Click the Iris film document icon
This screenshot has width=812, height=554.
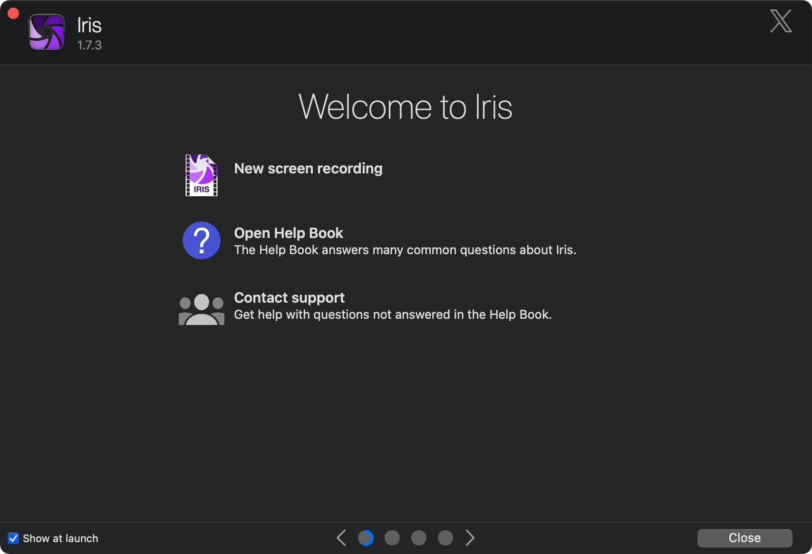201,175
